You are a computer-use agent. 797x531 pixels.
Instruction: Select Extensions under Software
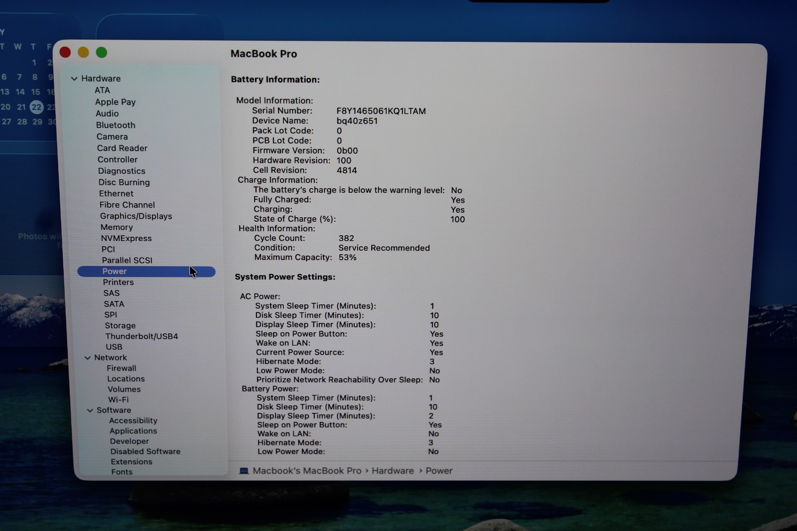click(x=132, y=462)
